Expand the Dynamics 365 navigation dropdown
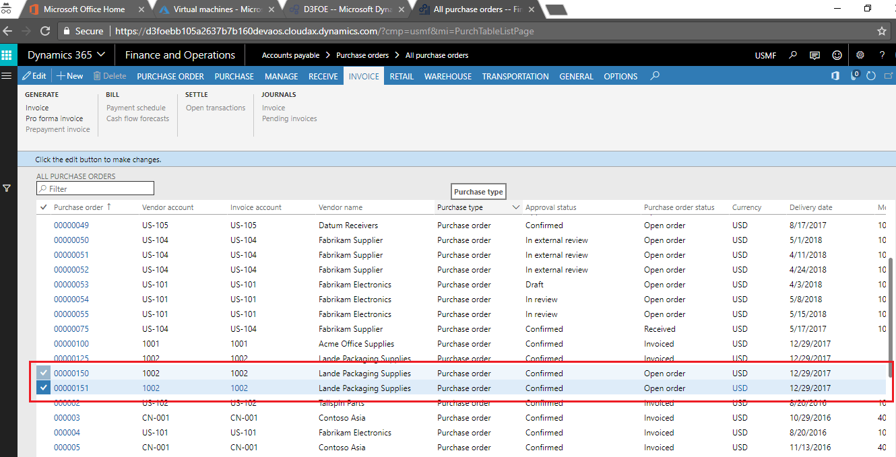Image resolution: width=896 pixels, height=457 pixels. click(x=102, y=55)
